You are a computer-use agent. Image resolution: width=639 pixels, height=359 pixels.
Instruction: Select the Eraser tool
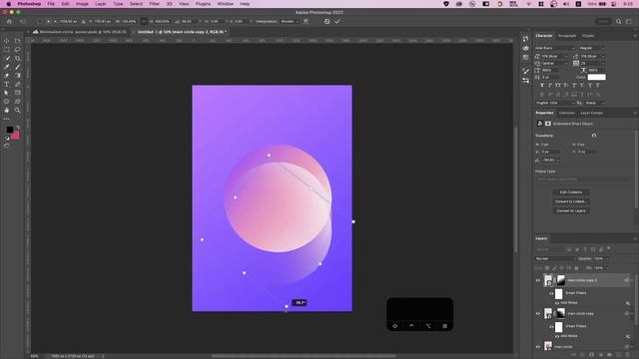coord(7,76)
